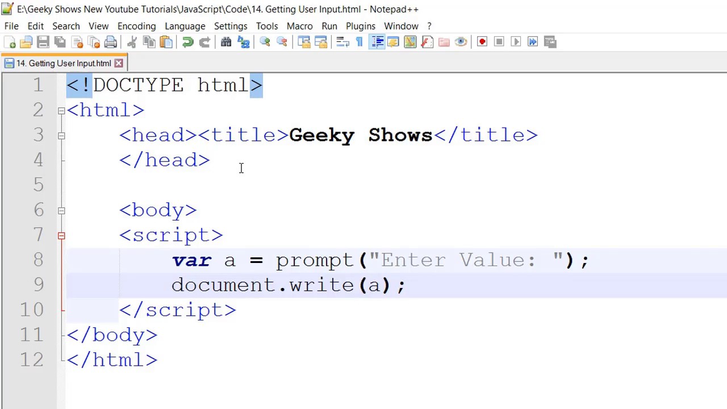Toggle synchronize vertical scrolling icon
The width and height of the screenshot is (727, 409).
coord(303,42)
